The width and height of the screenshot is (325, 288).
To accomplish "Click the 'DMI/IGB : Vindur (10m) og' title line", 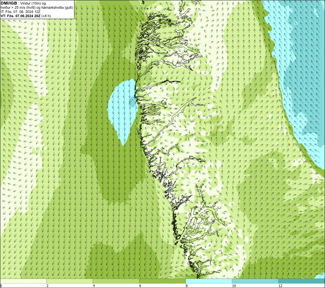I will pos(23,3).
